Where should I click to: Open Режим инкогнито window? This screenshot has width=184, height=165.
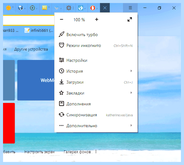pyautogui.click(x=96, y=45)
